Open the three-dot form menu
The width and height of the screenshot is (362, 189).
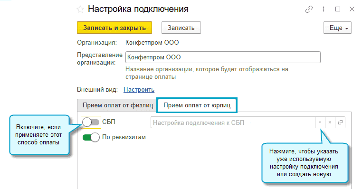[x=324, y=9]
